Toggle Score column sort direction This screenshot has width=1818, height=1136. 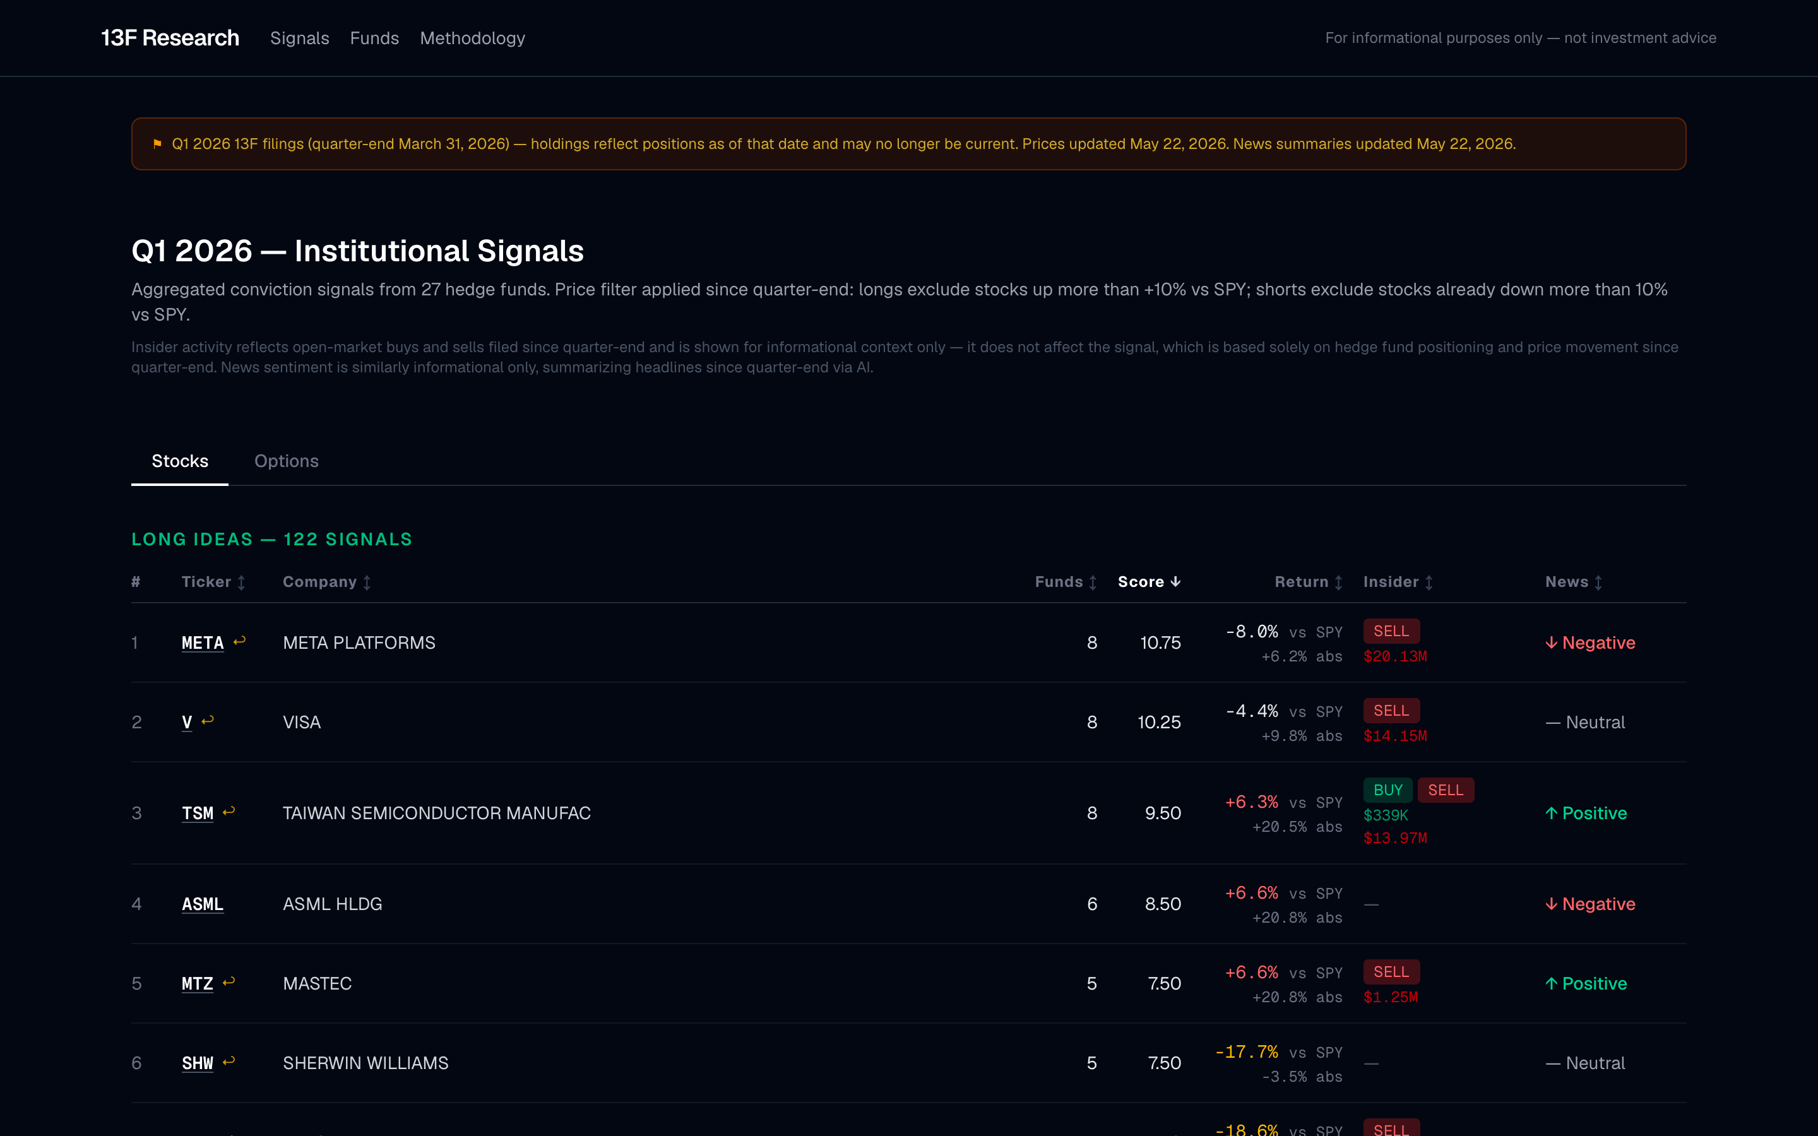point(1150,583)
